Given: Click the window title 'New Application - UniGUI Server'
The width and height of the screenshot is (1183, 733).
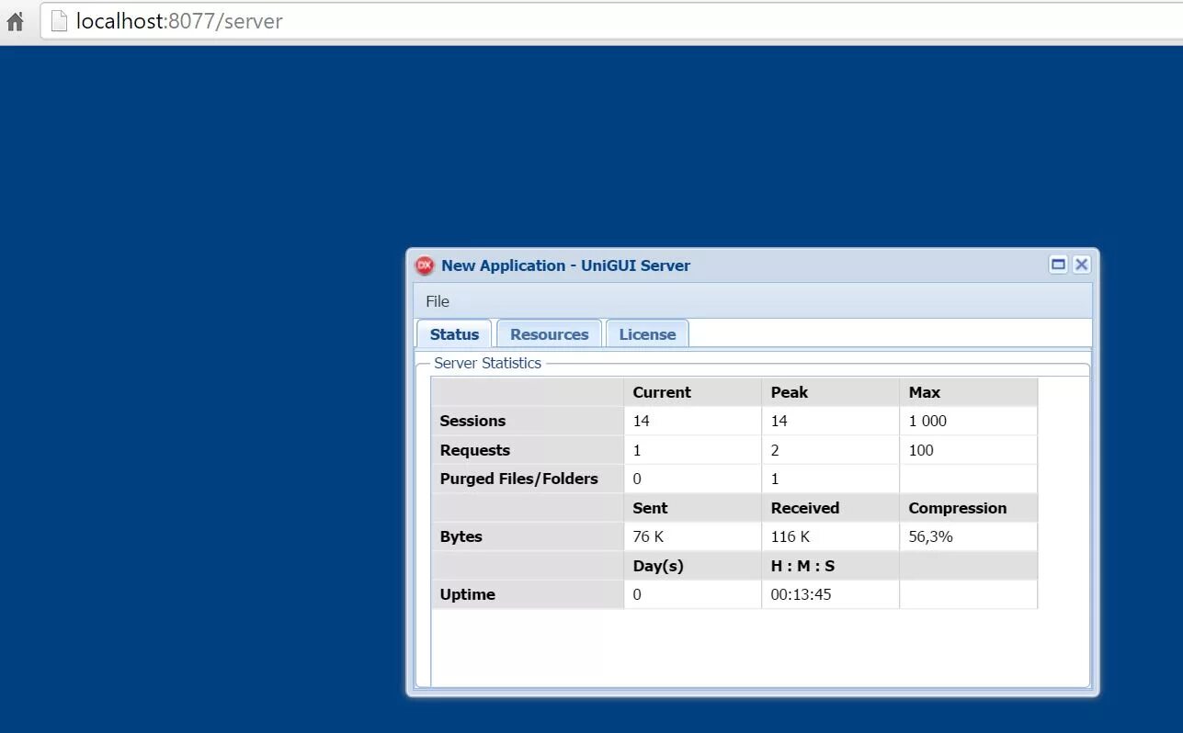Looking at the screenshot, I should coord(565,265).
